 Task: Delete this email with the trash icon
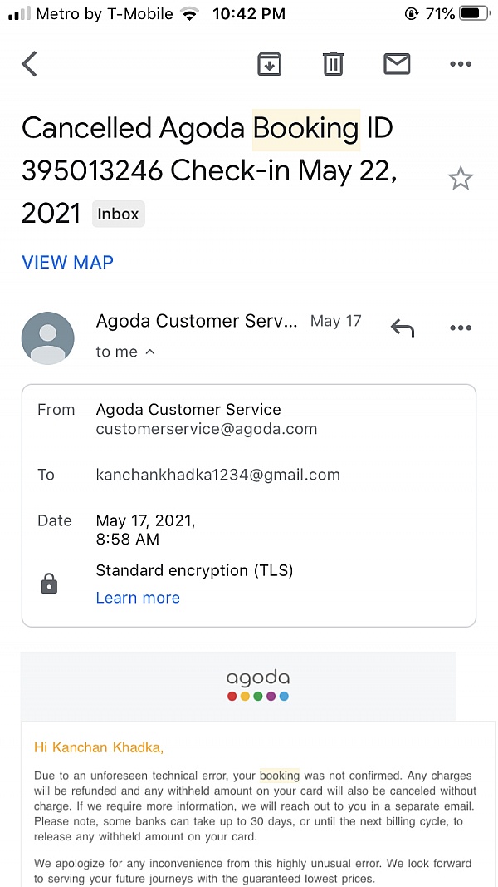(333, 63)
